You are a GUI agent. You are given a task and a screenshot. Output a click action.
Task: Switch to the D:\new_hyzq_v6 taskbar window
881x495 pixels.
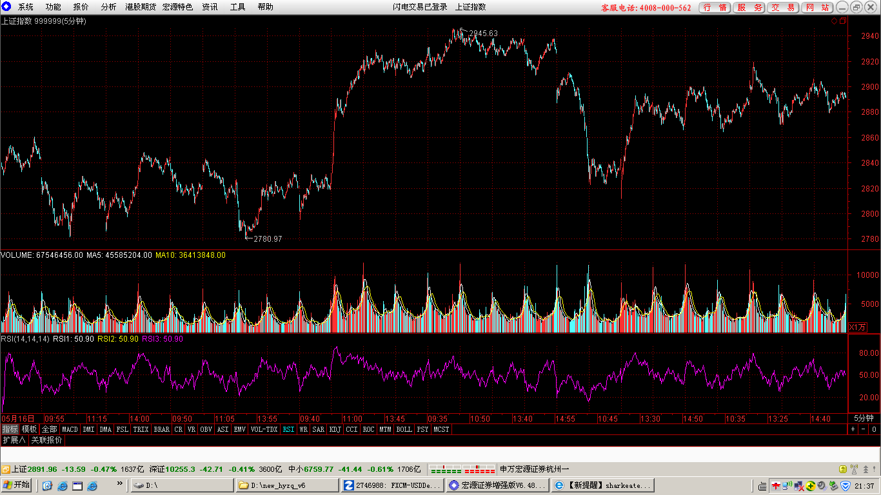point(287,485)
